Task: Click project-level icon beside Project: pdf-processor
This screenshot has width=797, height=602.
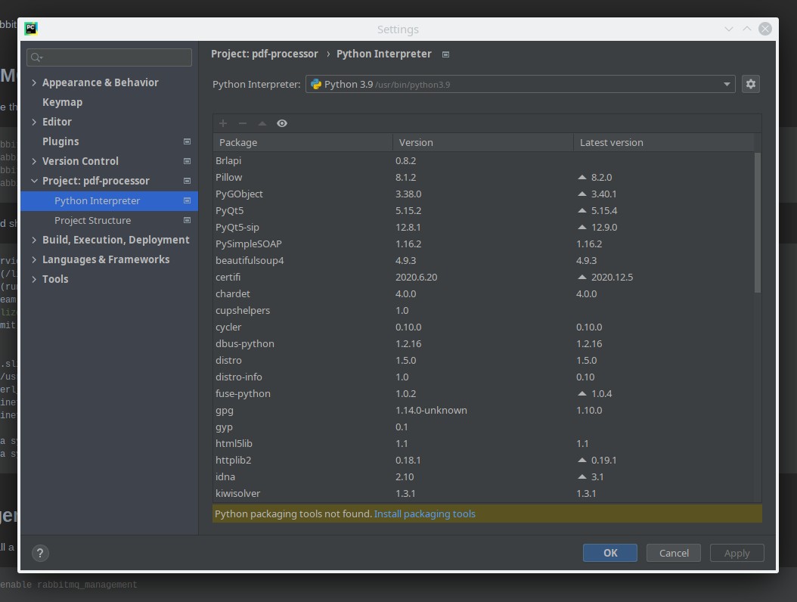Action: (187, 181)
